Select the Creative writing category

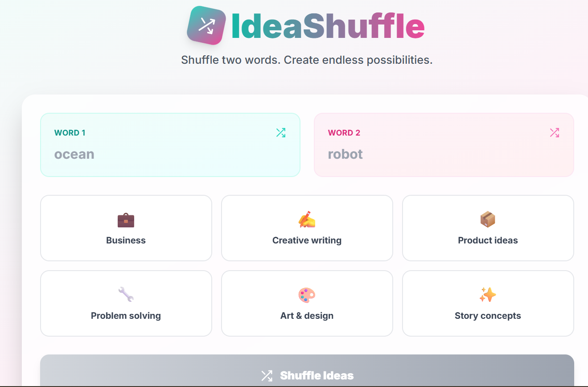click(307, 228)
